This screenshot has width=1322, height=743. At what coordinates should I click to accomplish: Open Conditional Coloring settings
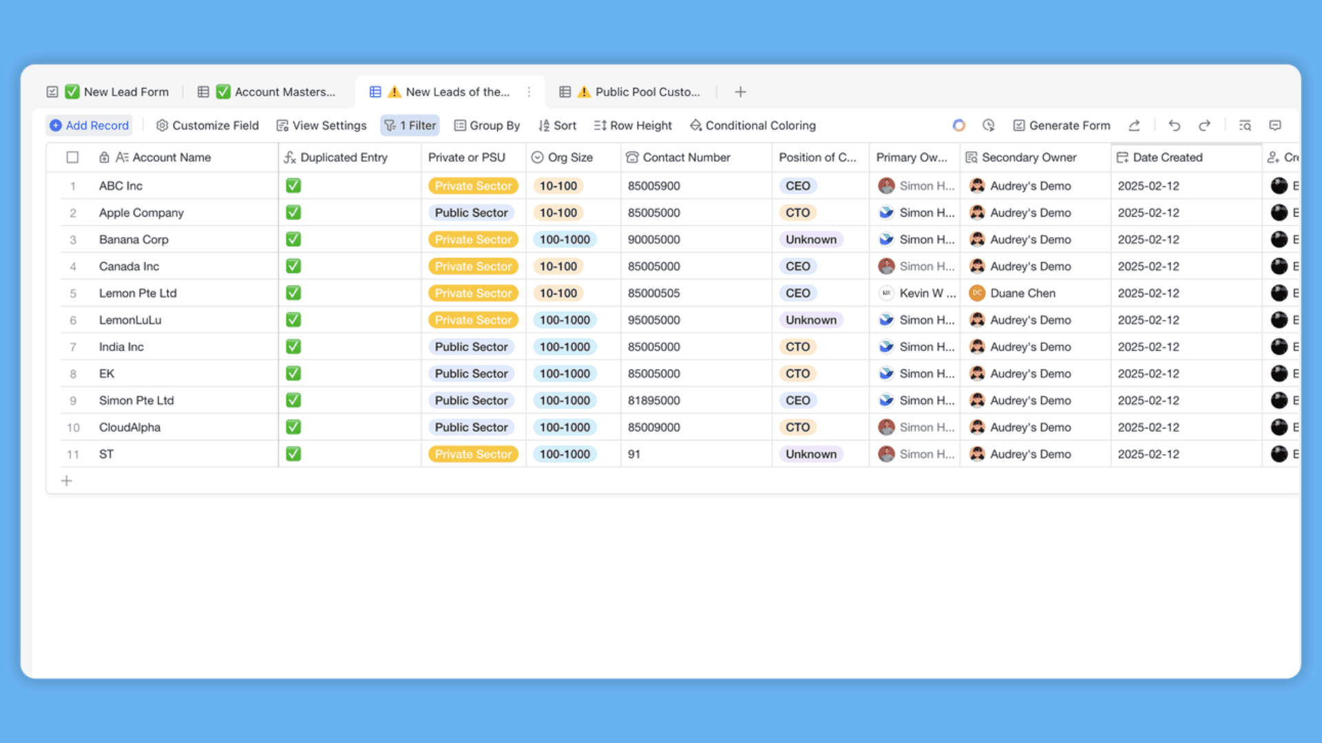coord(753,125)
